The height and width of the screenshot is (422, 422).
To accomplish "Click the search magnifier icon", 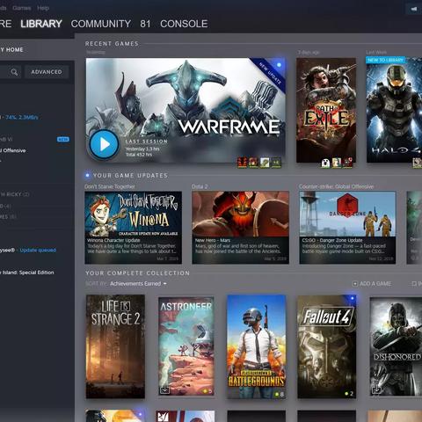I will [14, 72].
